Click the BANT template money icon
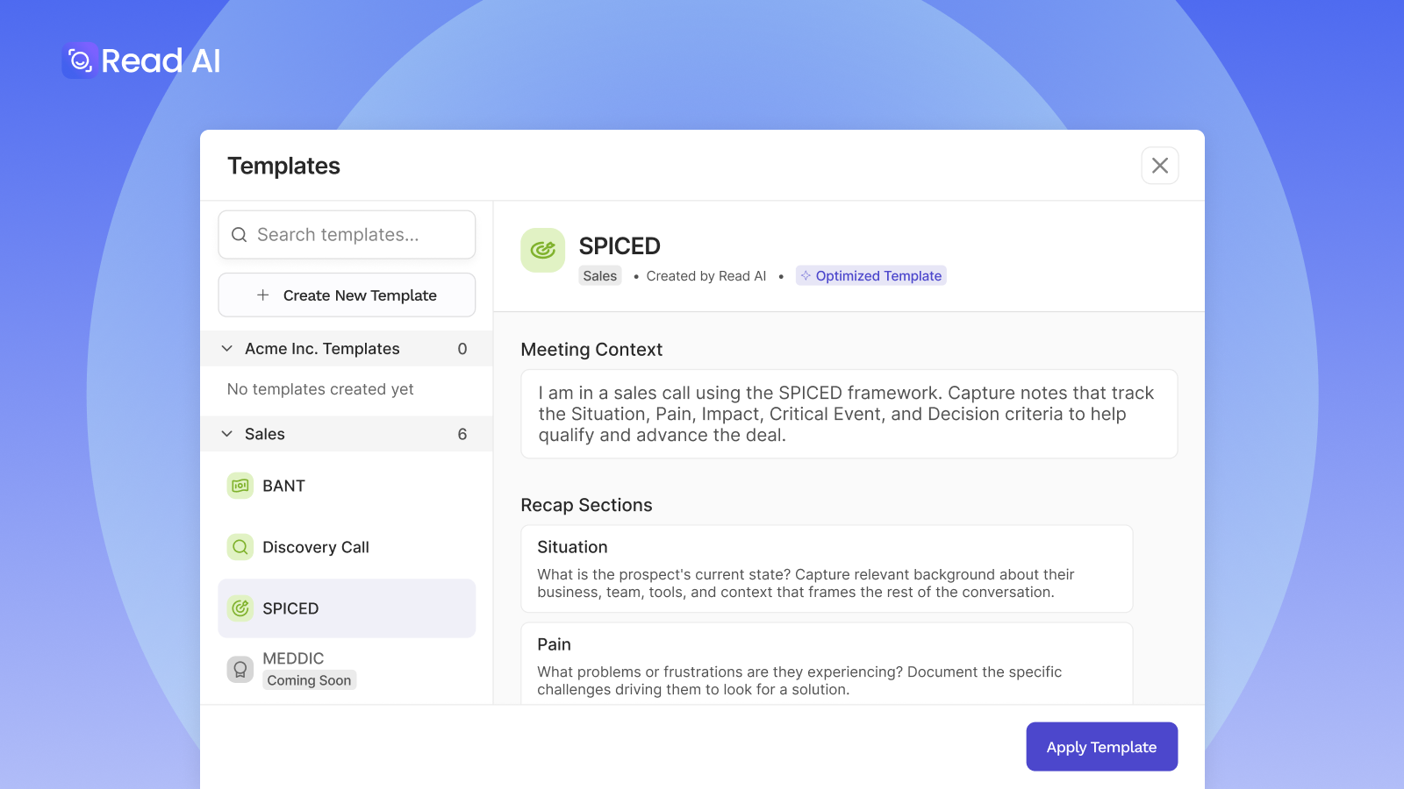This screenshot has height=789, width=1404. (240, 486)
